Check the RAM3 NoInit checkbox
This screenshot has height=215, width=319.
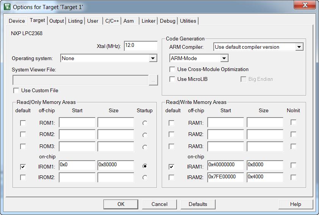tap(293, 147)
